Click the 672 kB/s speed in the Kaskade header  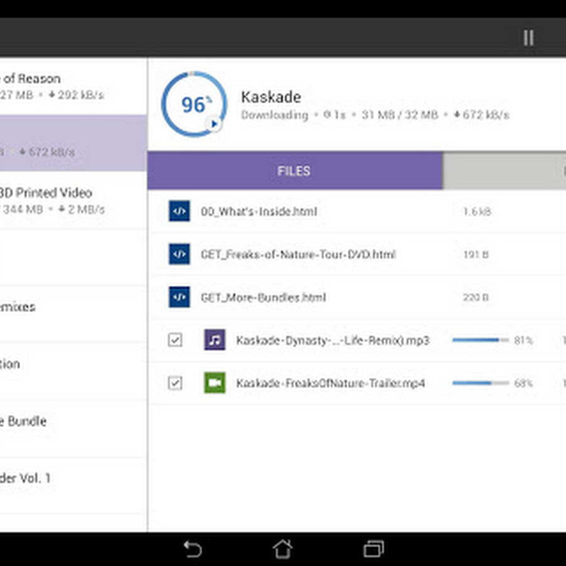coord(482,115)
